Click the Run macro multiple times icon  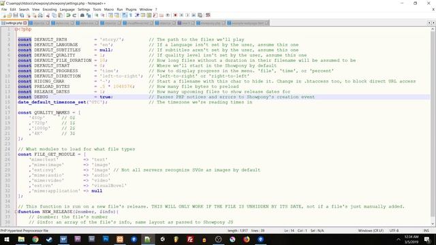193,15
